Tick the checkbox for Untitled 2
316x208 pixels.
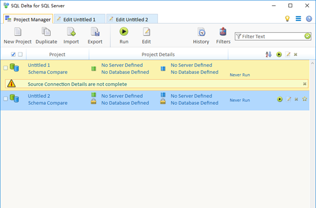tap(6, 99)
